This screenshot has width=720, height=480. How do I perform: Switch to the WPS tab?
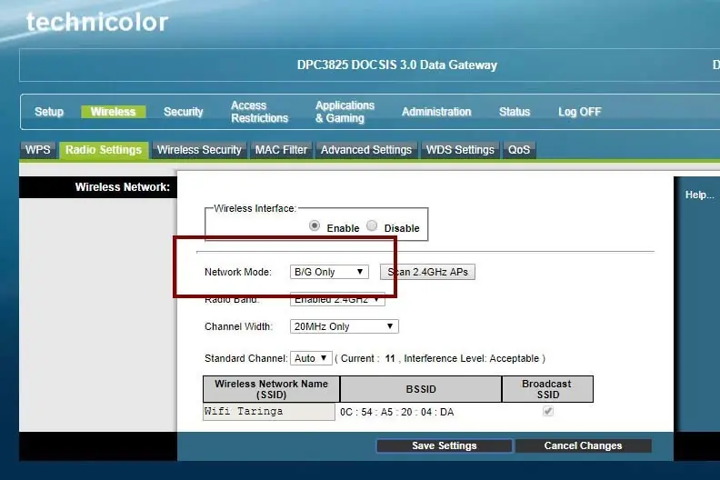pyautogui.click(x=37, y=150)
